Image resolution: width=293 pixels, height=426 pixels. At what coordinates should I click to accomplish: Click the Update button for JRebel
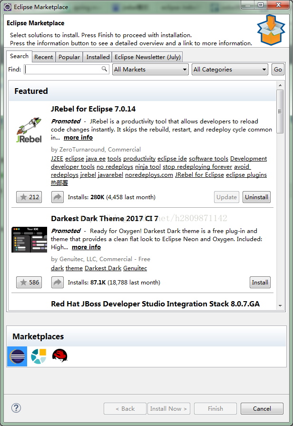click(x=226, y=197)
